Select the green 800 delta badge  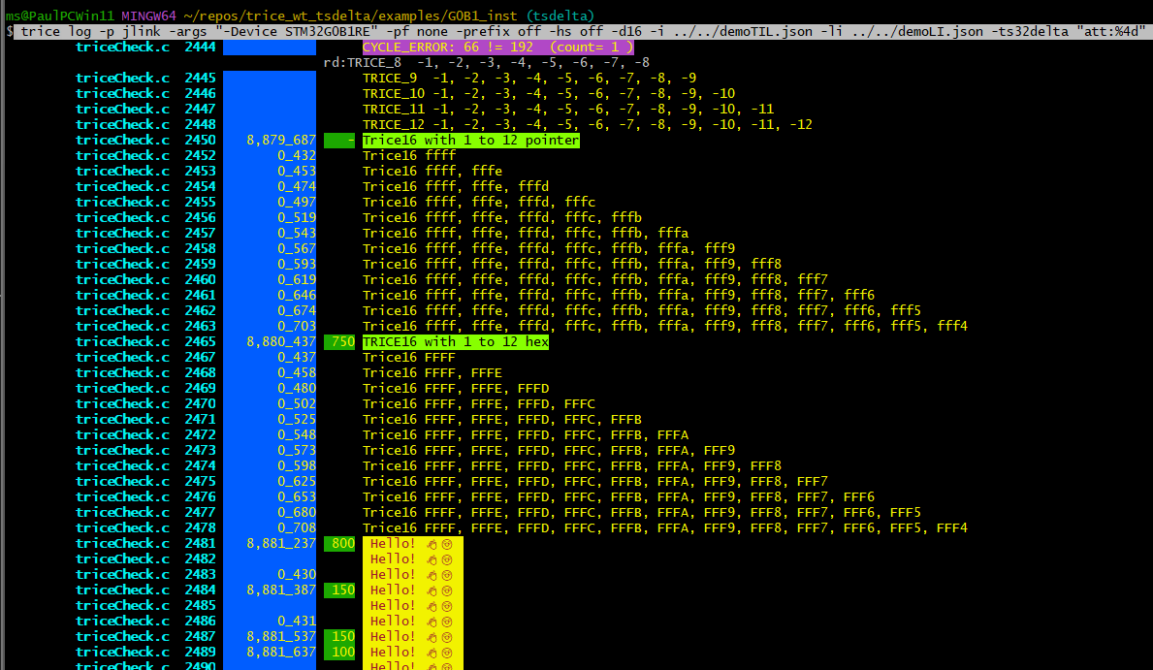pos(340,543)
